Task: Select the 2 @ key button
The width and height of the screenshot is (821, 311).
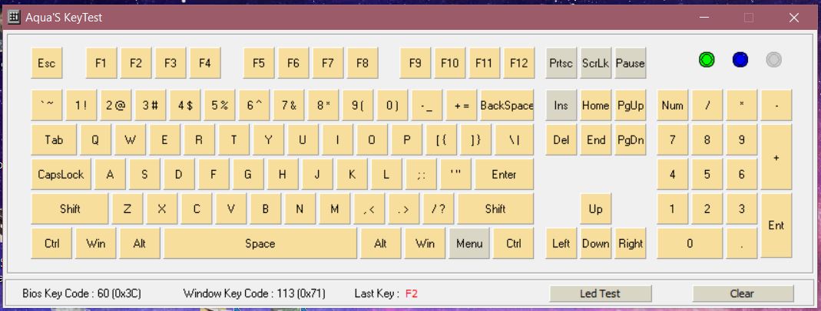Action: 116,105
